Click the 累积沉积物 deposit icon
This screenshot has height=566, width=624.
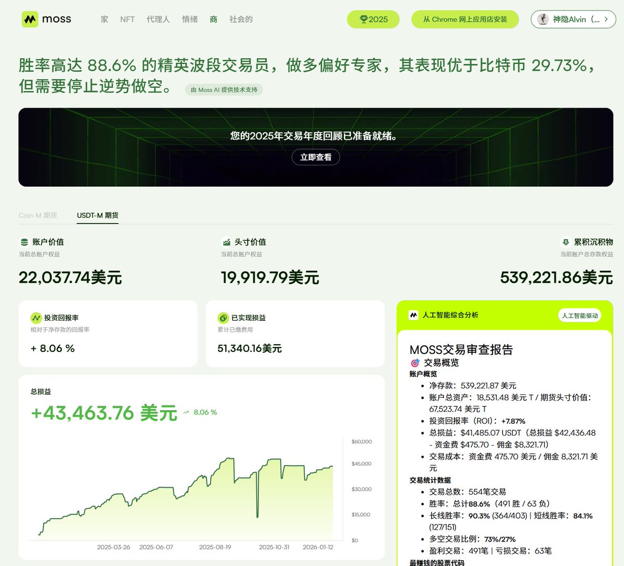pos(566,242)
